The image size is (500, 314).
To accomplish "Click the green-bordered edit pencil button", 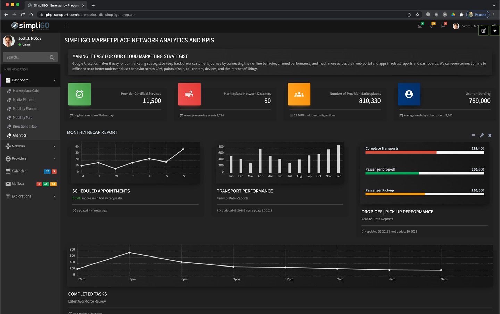I will click(x=483, y=31).
